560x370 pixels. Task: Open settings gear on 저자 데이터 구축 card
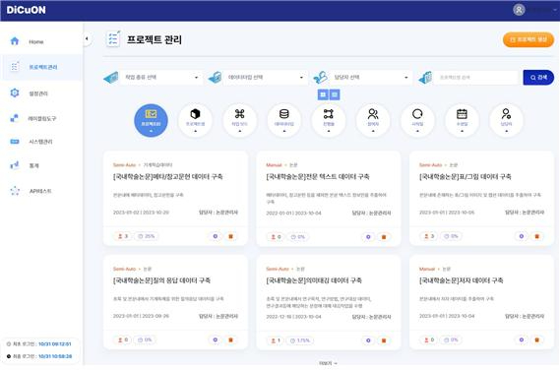522,340
